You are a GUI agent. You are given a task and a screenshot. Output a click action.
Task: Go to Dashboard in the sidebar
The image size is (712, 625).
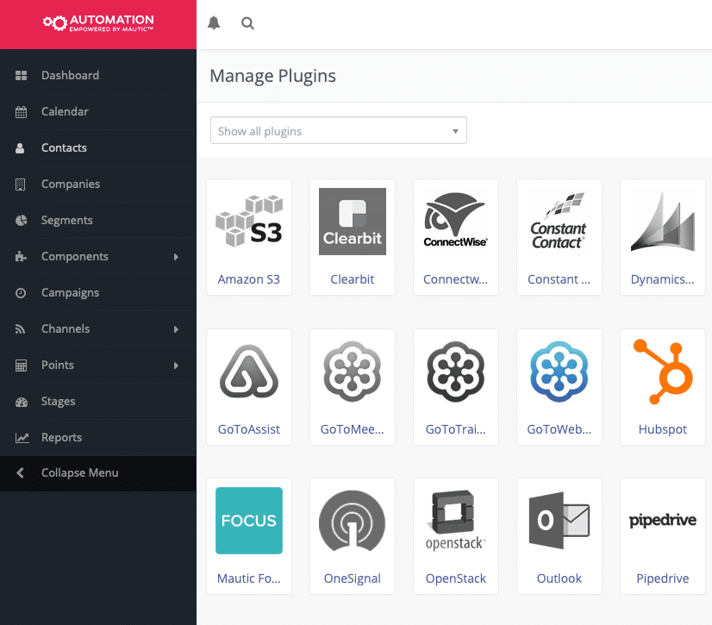coord(70,75)
